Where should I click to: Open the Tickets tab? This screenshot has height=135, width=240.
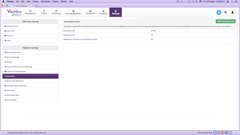[x=44, y=12]
